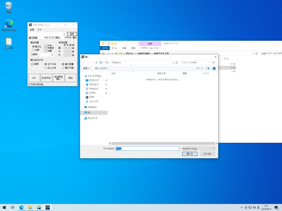Viewport: 282px width, 211px height.
Task: Select ダウンロード in the navigation pane
Action: click(x=94, y=84)
